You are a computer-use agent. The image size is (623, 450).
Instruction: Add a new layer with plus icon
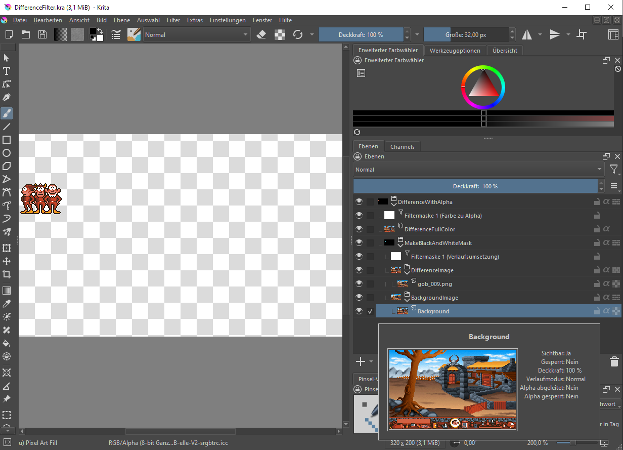point(361,361)
